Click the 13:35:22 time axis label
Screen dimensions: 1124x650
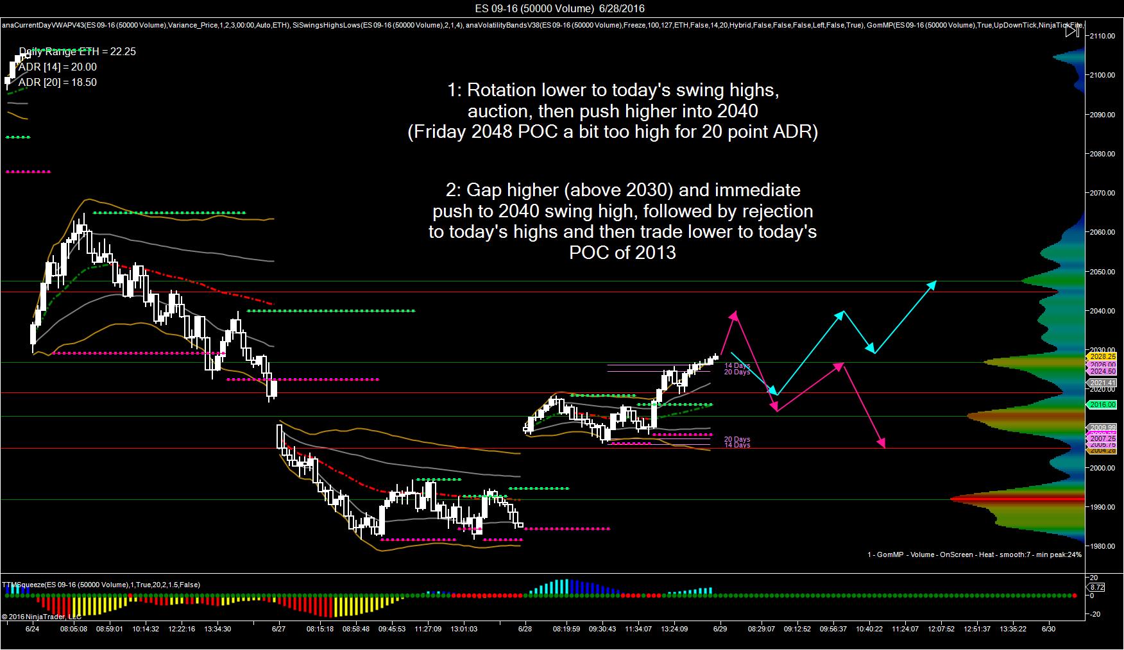[x=1013, y=629]
